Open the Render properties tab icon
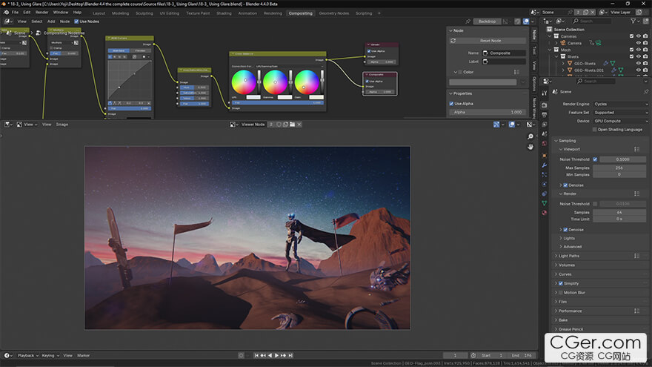 [545, 105]
